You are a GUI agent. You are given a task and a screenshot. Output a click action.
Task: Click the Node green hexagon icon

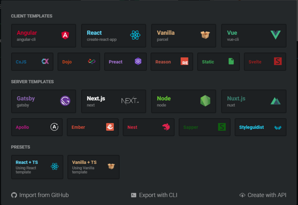[205, 101]
